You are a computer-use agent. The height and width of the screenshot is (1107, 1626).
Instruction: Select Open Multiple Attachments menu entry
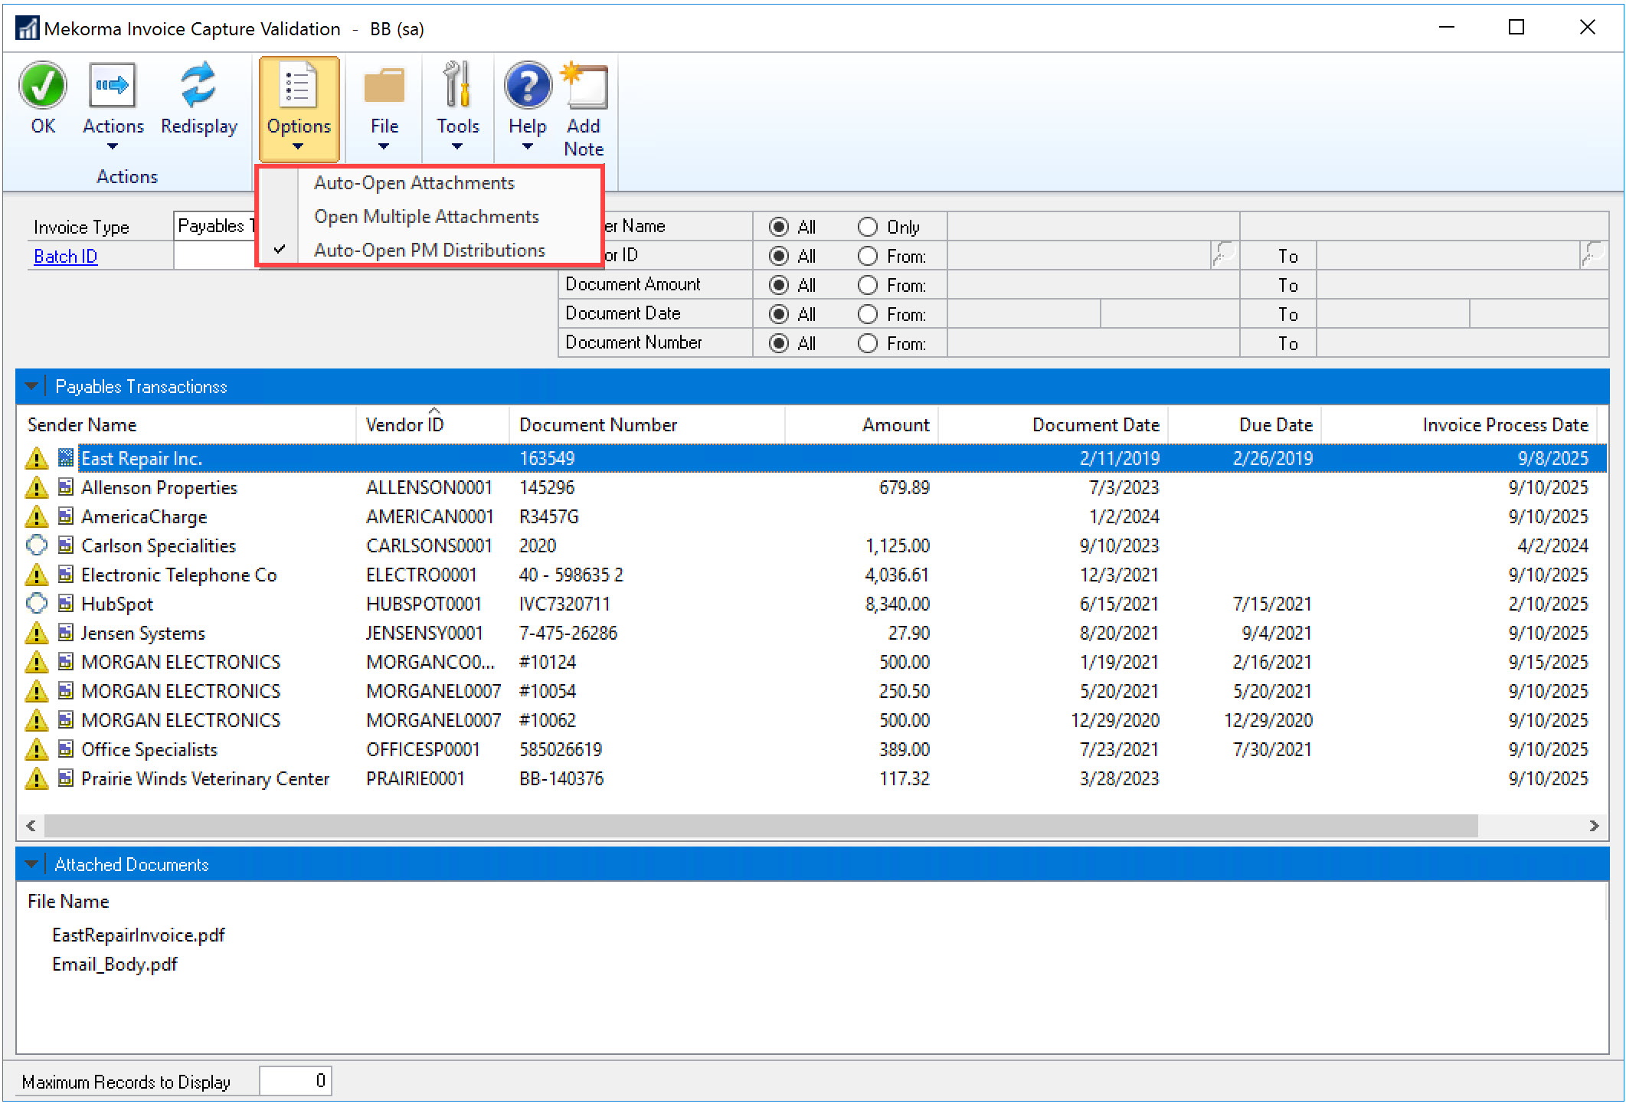coord(427,217)
